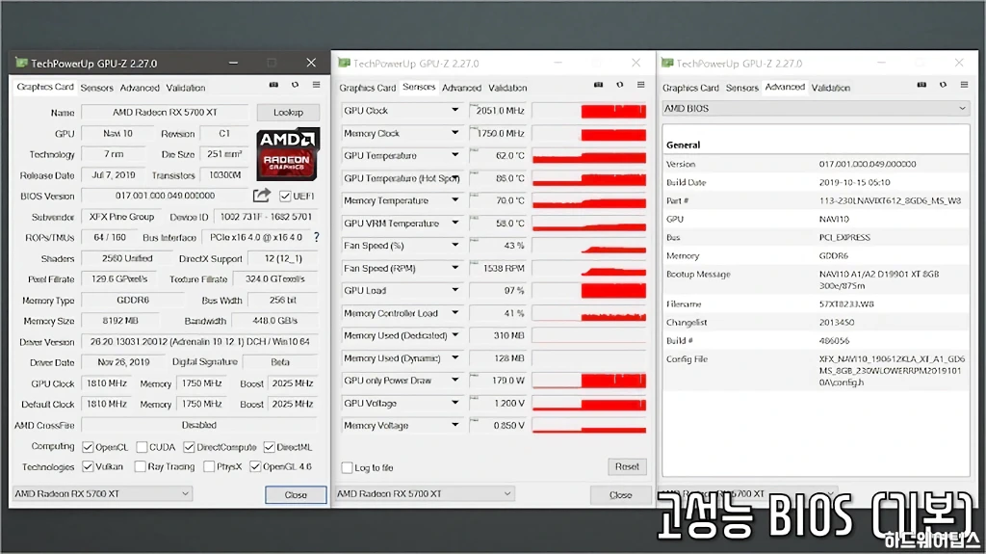Viewport: 986px width, 554px height.
Task: Click screenshot camera icon in Sensors window
Action: point(598,85)
